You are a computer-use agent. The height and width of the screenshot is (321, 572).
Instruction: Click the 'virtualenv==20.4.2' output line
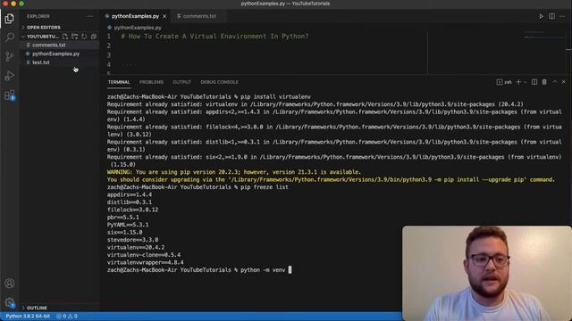point(136,248)
